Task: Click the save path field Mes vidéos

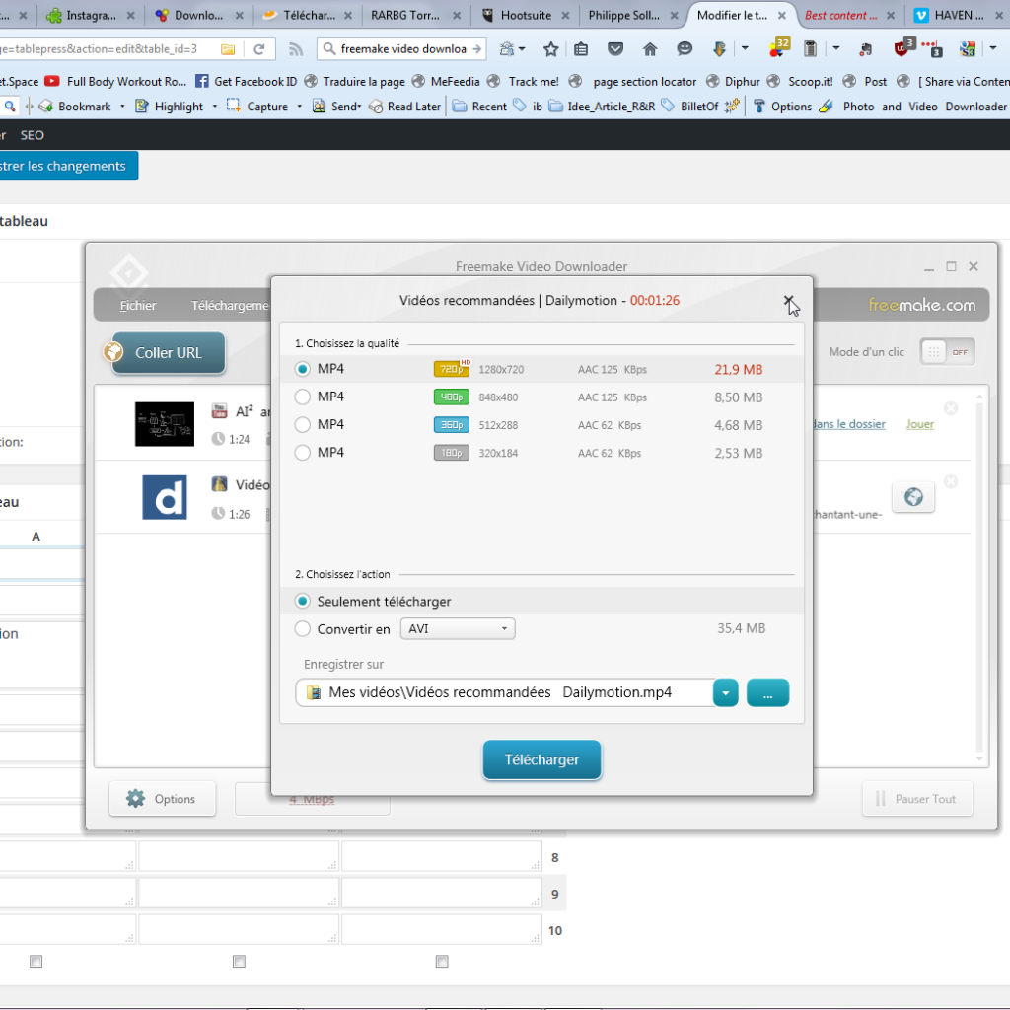Action: (504, 693)
